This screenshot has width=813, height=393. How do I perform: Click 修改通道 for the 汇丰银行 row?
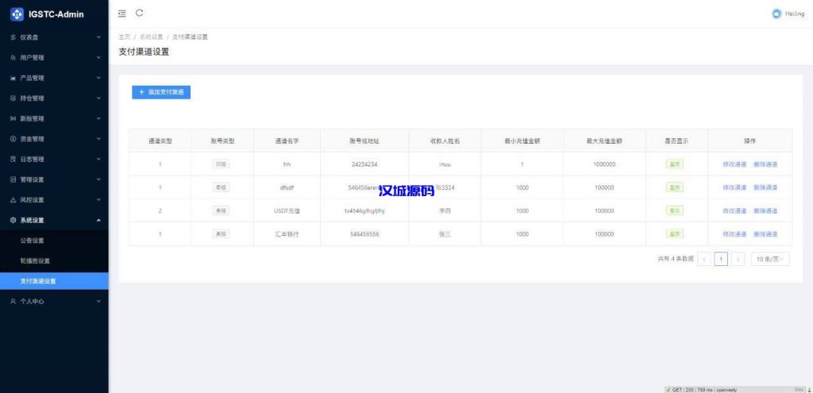point(734,234)
